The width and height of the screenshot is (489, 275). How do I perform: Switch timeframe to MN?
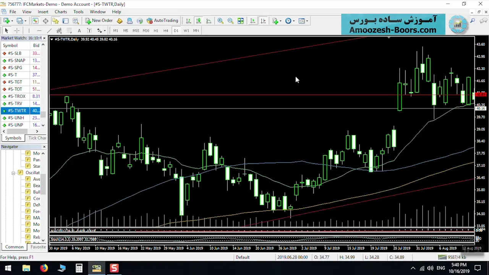click(196, 31)
